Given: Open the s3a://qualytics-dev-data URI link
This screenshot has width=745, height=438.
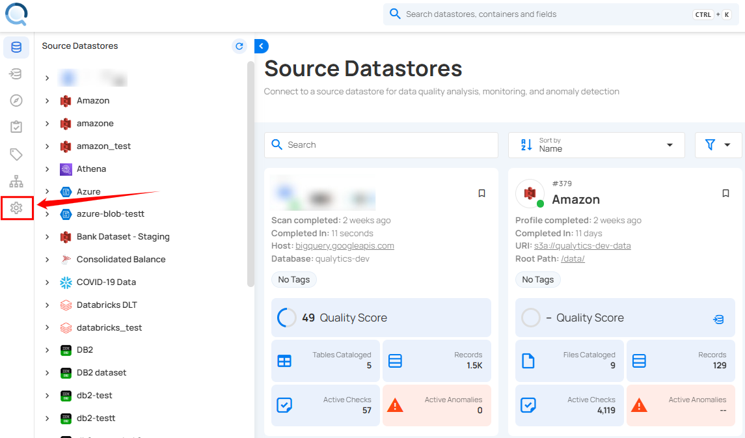Looking at the screenshot, I should (x=582, y=246).
